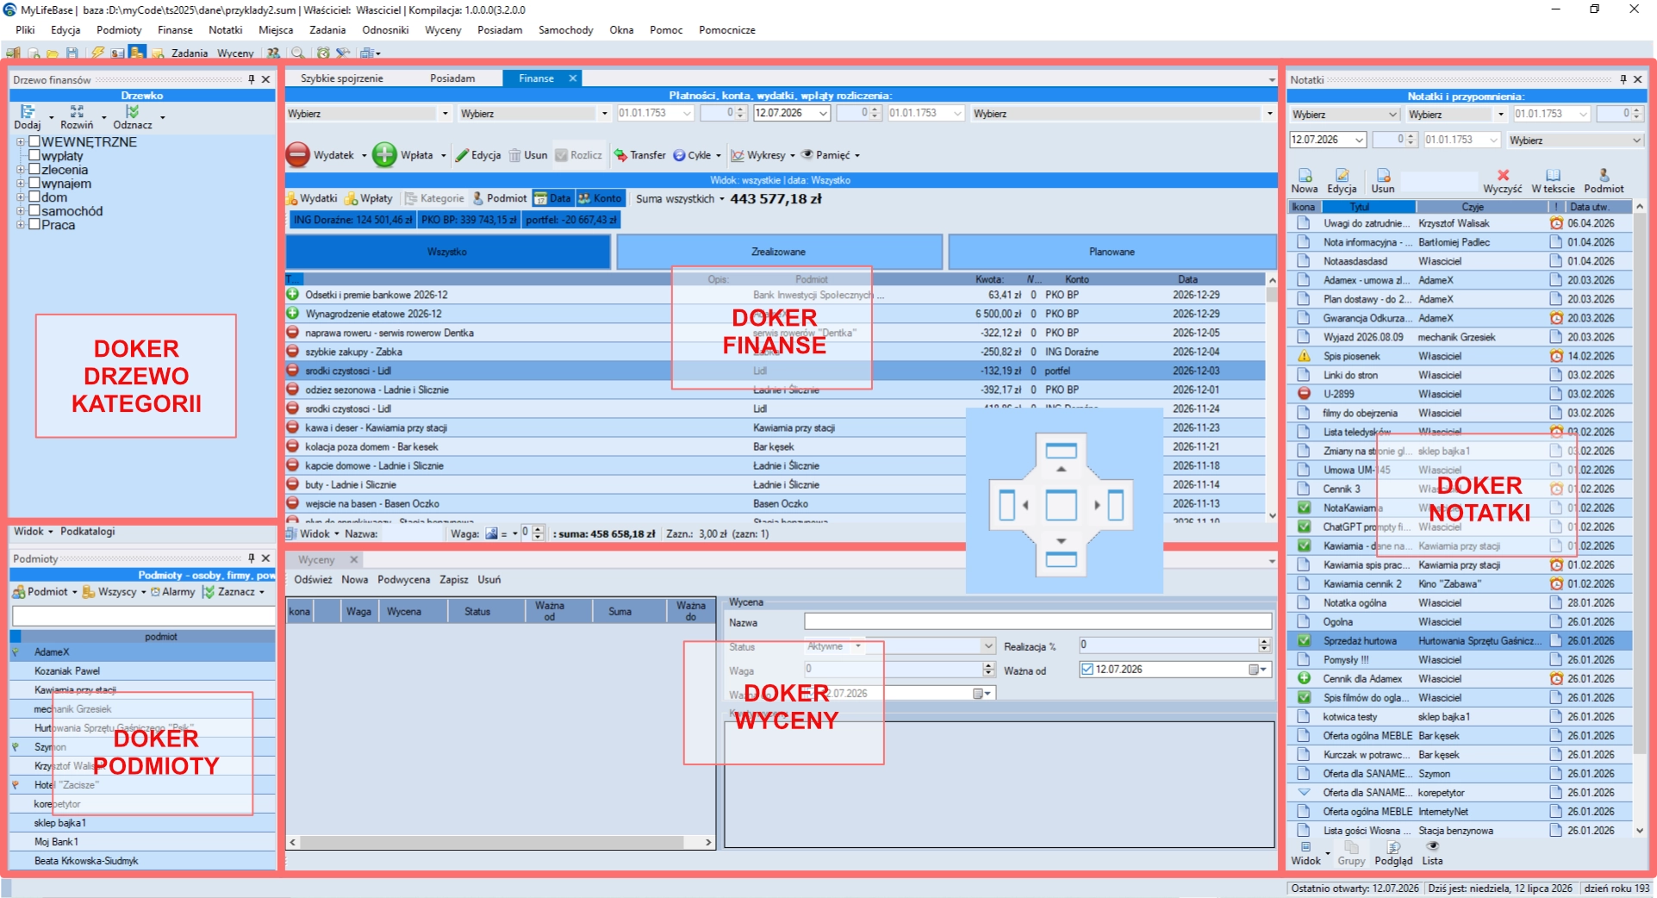The image size is (1657, 898).
Task: Click the Transfer icon in the finance toolbar
Action: coord(620,155)
